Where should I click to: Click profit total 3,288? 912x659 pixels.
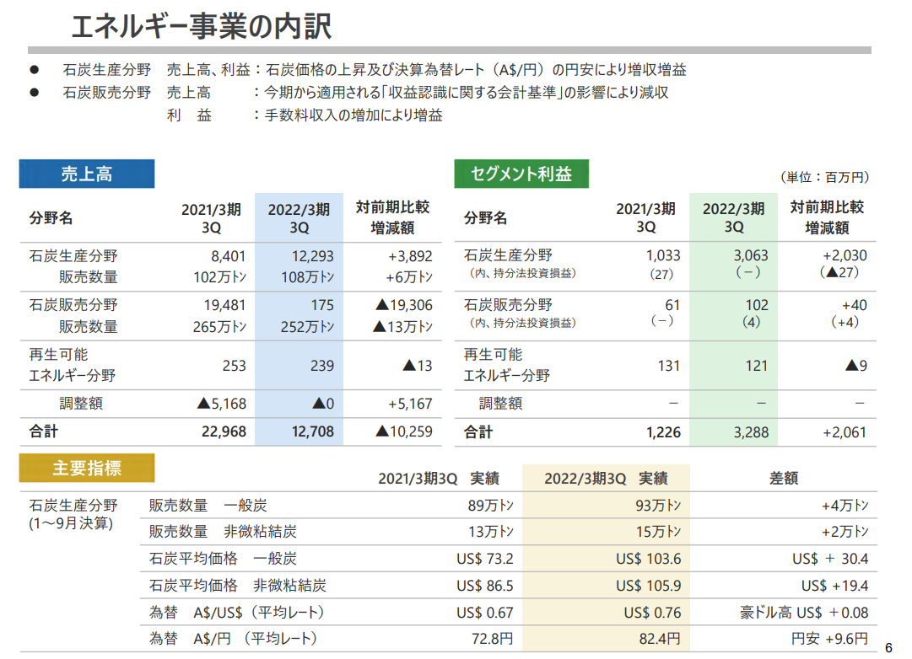[751, 432]
